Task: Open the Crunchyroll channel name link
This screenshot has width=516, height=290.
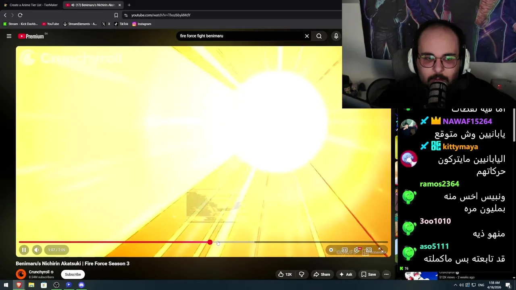Action: pos(39,272)
